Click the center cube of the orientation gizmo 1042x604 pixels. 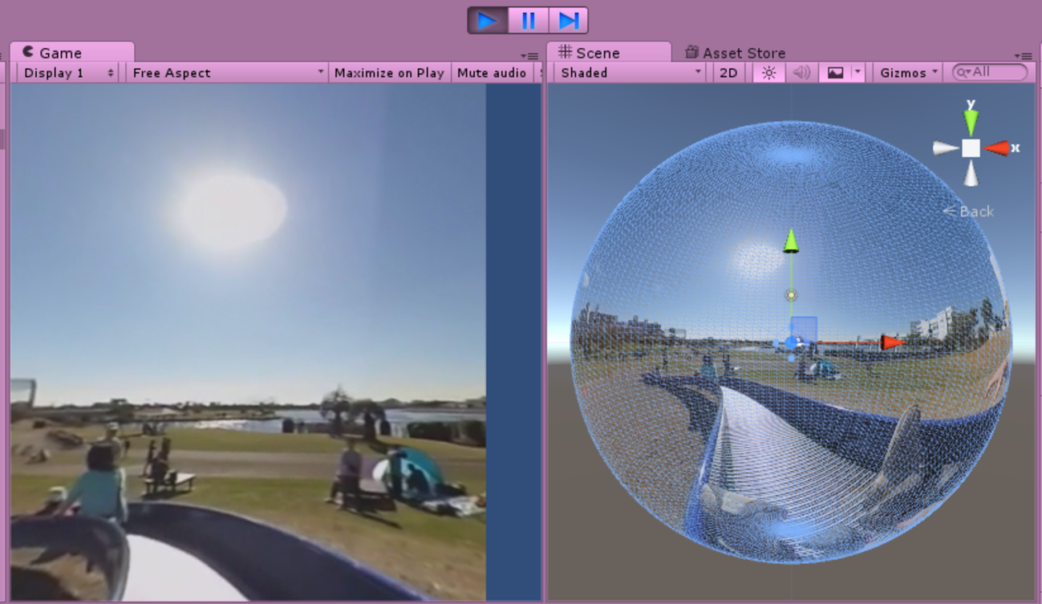point(971,148)
